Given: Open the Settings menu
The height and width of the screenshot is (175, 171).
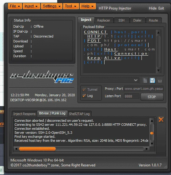Looking at the screenshot, I should pyautogui.click(x=52, y=6).
